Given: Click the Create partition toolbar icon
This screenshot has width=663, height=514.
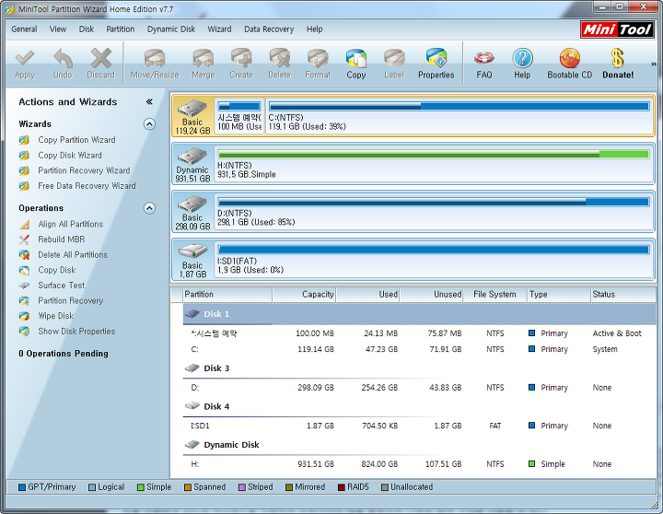Looking at the screenshot, I should [241, 64].
